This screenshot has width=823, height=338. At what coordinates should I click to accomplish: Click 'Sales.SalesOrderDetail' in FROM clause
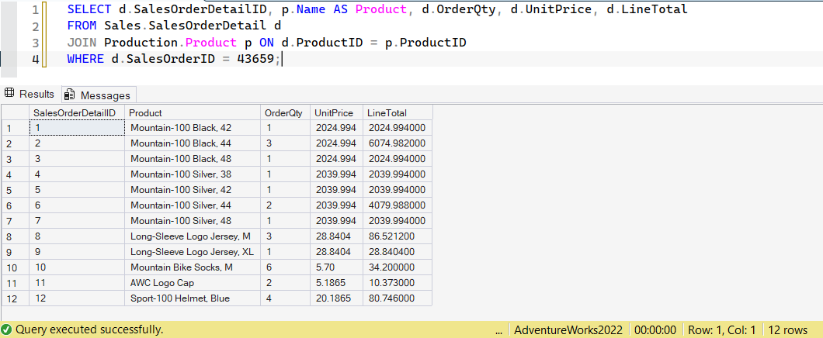pos(186,26)
